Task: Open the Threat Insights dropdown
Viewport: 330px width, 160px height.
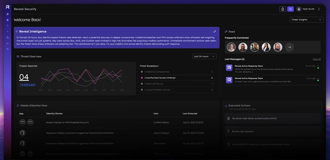Action: (306, 19)
